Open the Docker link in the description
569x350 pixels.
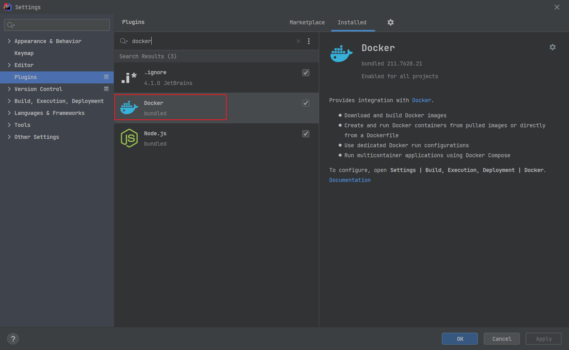click(x=422, y=100)
